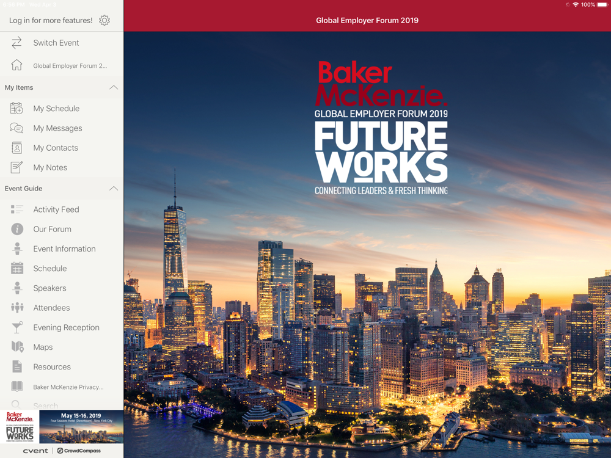The image size is (611, 458).
Task: Click the Maps folded map icon
Action: click(18, 347)
